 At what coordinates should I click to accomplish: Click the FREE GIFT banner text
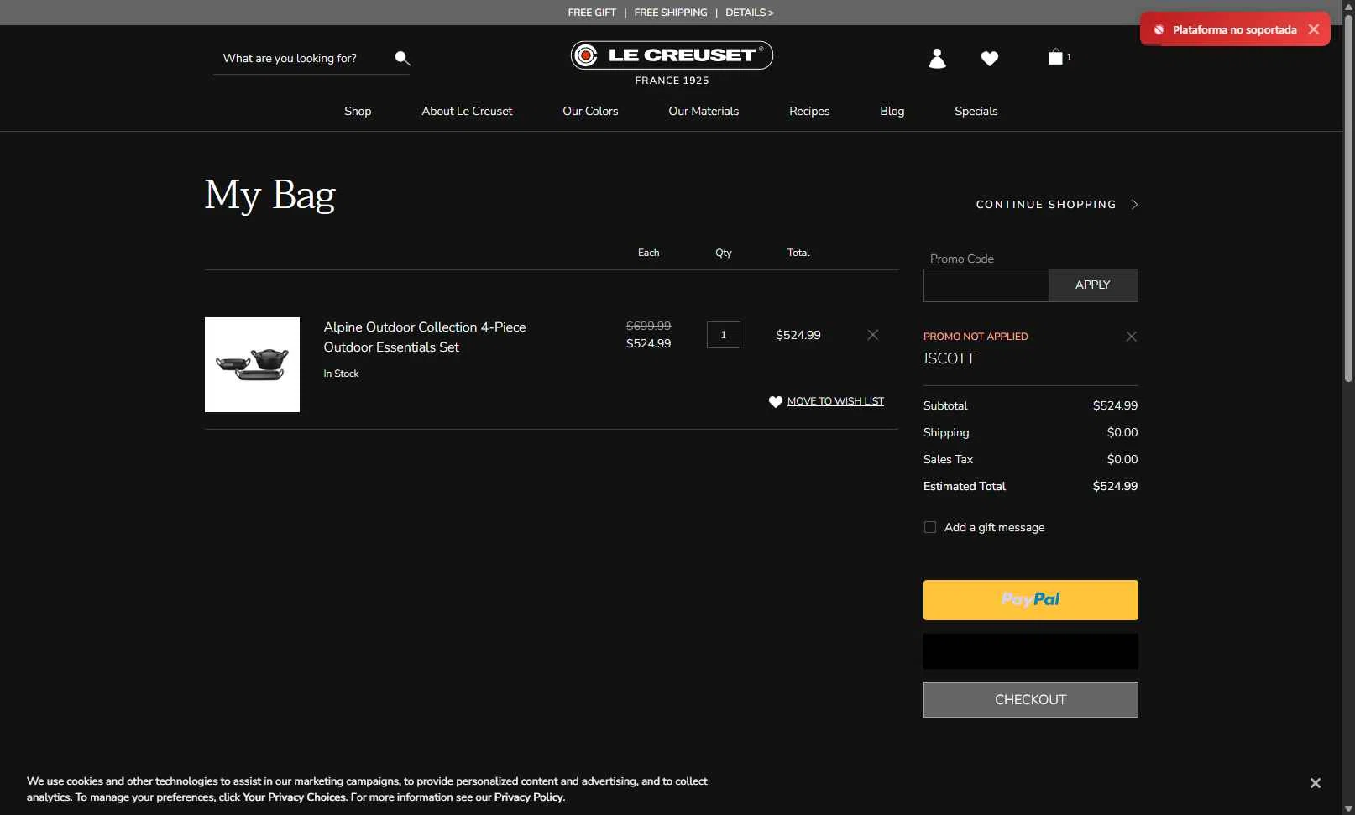point(592,13)
